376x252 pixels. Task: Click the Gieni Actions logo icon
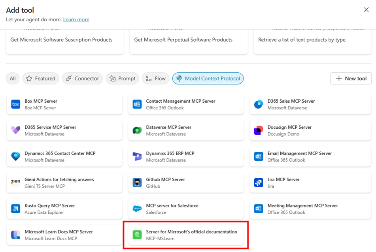click(x=15, y=182)
